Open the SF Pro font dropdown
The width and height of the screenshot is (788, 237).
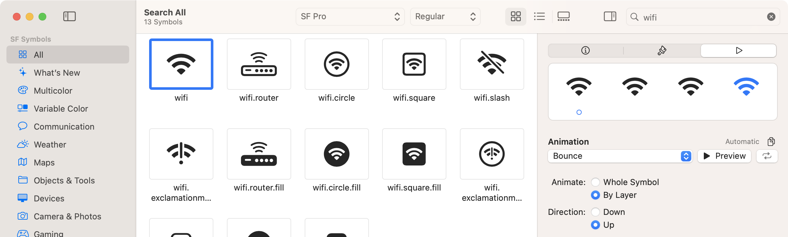tap(350, 17)
